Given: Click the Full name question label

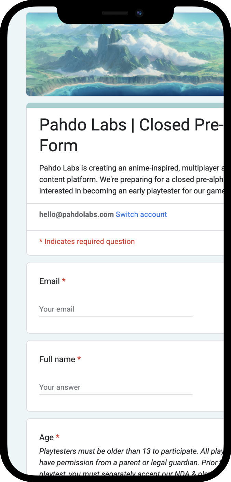Looking at the screenshot, I should click(x=57, y=359).
